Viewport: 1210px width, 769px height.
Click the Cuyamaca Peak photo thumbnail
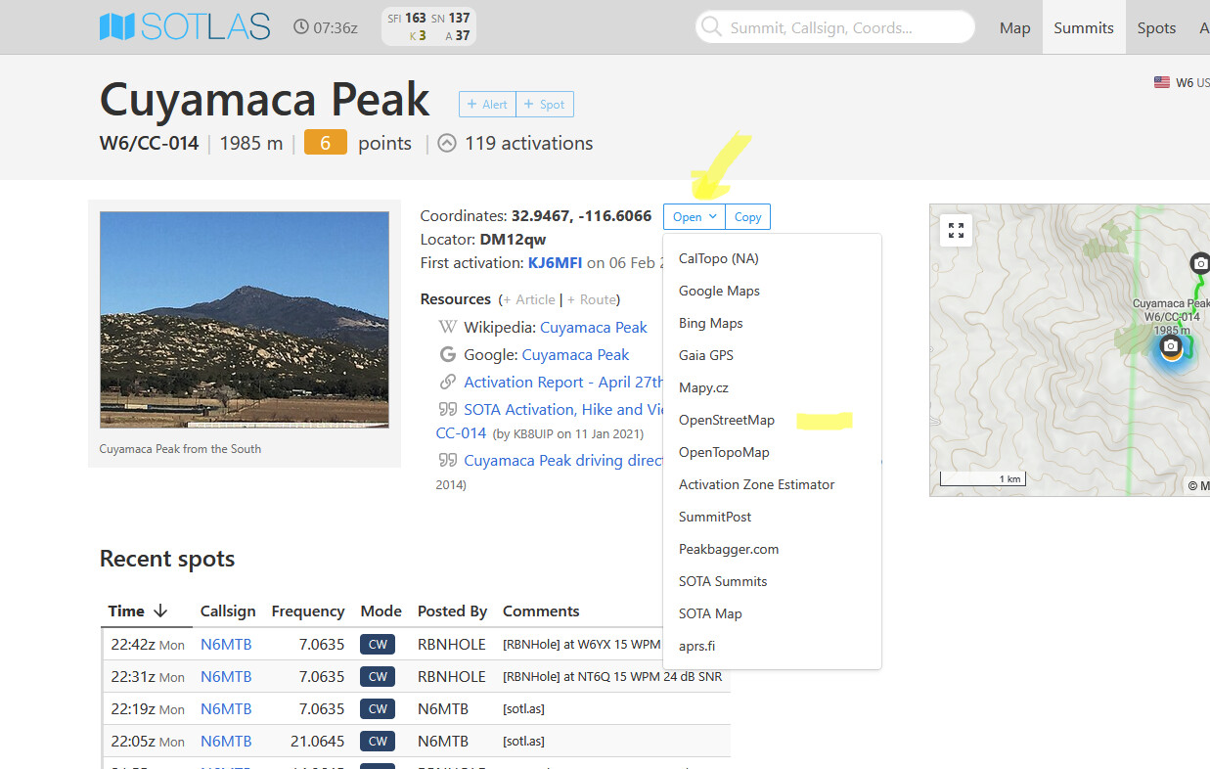pyautogui.click(x=245, y=320)
